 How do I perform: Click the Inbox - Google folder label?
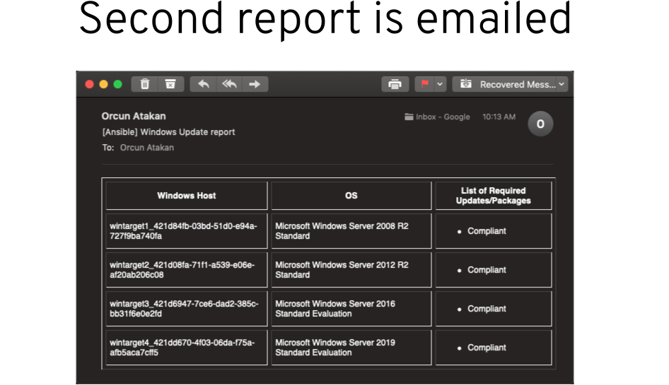[437, 117]
